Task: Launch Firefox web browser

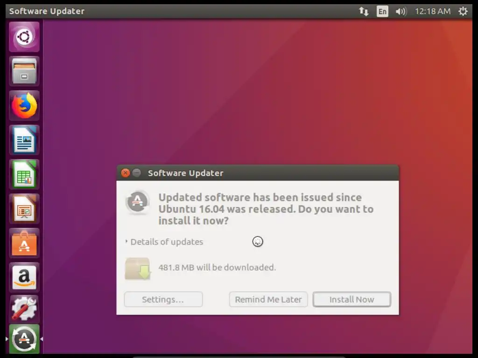Action: 24,106
